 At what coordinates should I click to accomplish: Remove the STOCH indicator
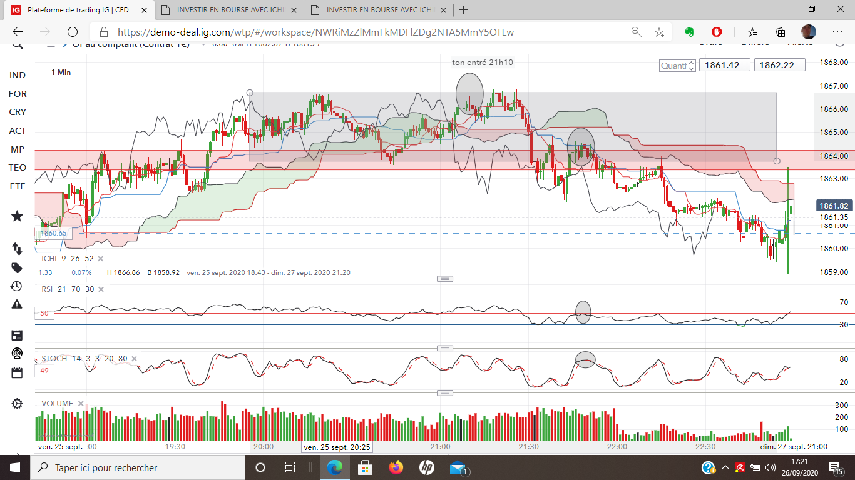(134, 359)
